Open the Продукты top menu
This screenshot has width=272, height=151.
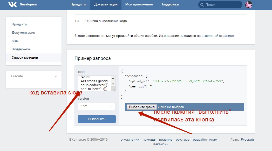pyautogui.click(x=78, y=4)
